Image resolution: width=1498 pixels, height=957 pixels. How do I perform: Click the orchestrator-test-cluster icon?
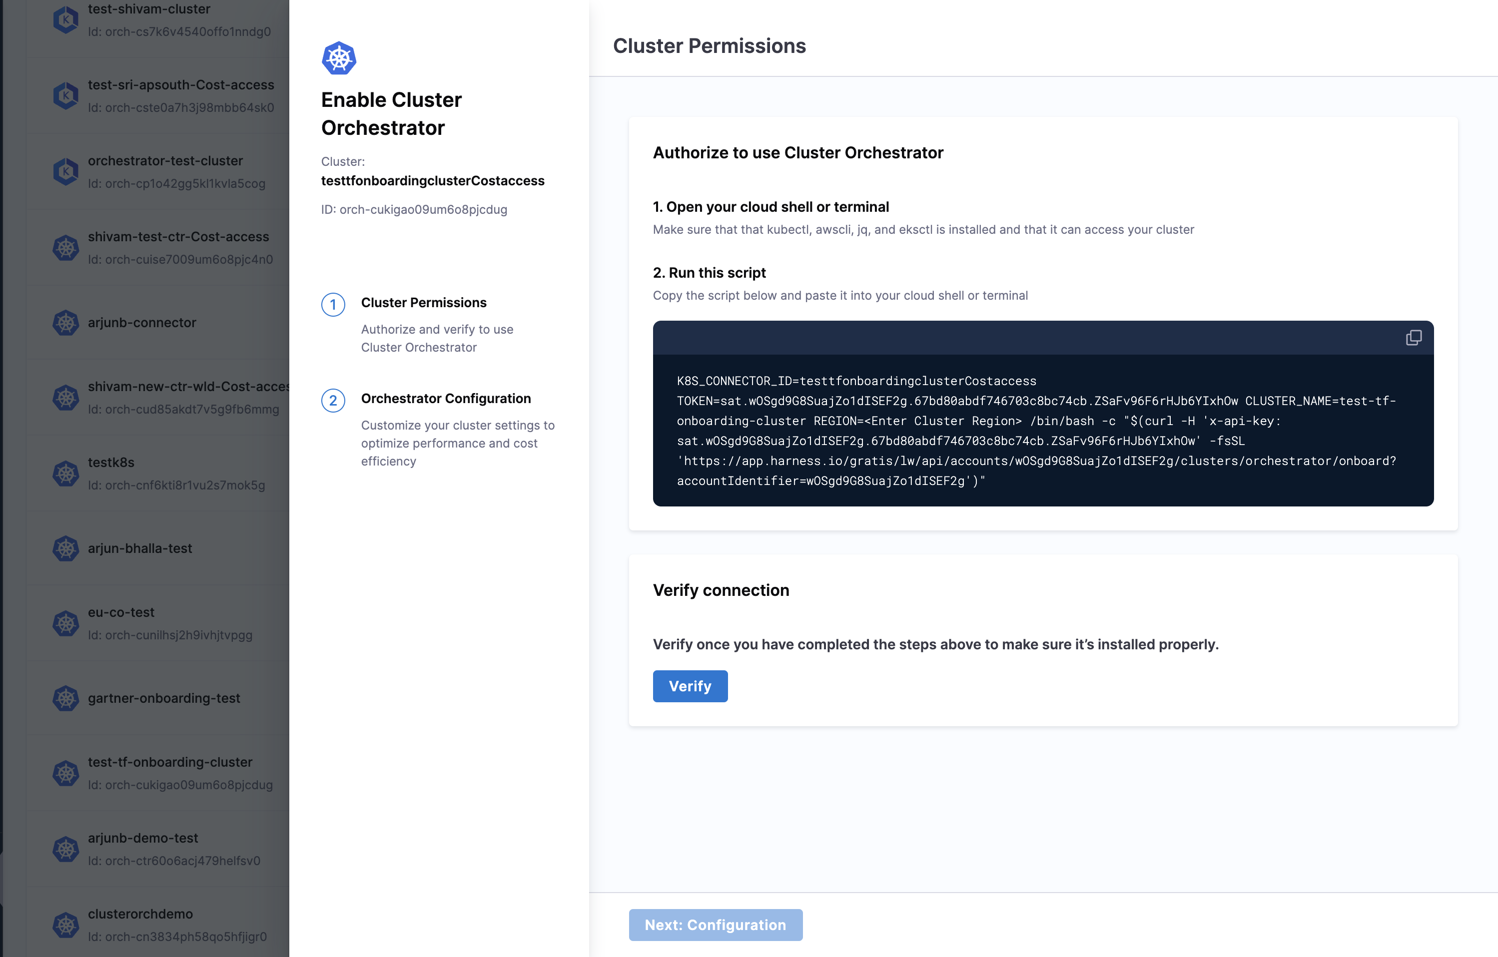(65, 172)
